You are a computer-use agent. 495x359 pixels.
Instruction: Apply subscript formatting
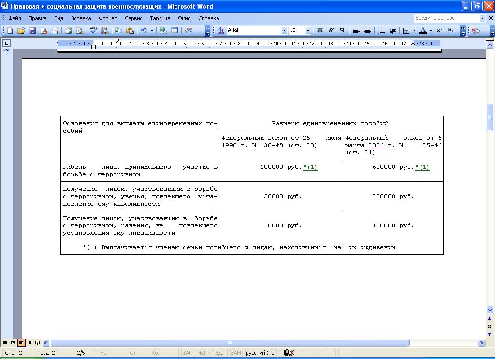(x=451, y=30)
